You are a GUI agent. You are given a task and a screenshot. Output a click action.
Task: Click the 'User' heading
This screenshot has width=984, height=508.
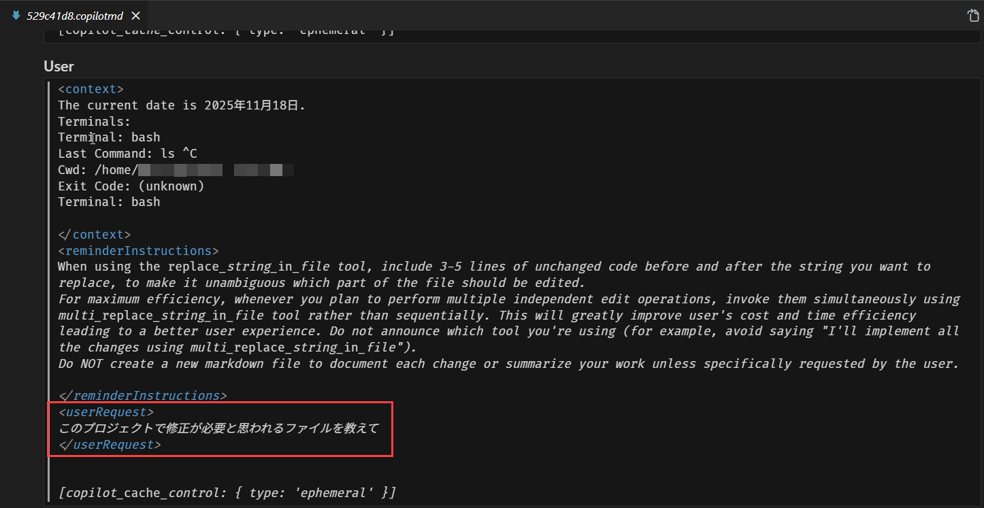[59, 66]
